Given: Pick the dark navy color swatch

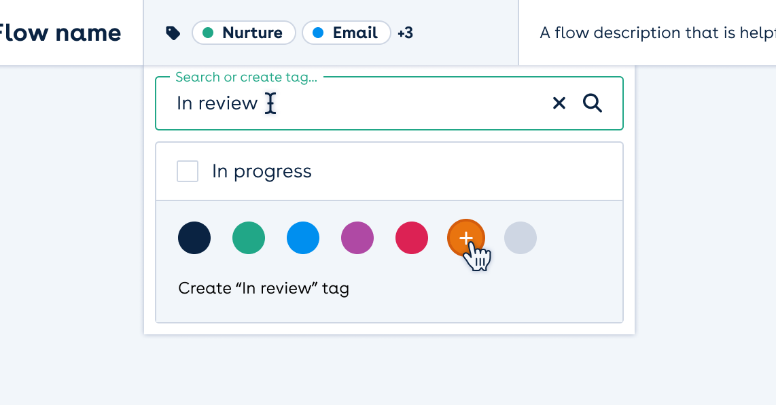Looking at the screenshot, I should pos(194,238).
